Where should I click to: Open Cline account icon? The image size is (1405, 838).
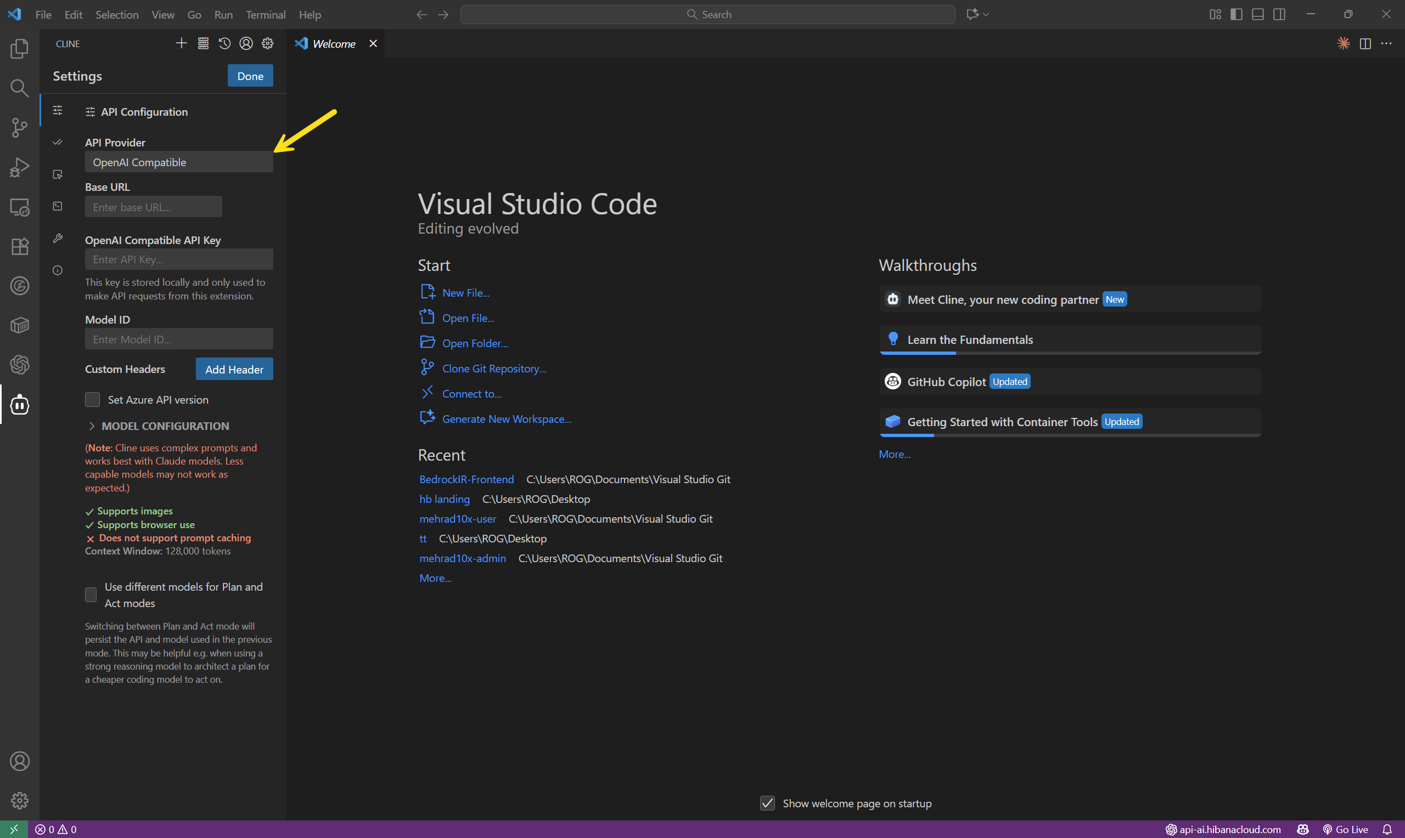246,43
